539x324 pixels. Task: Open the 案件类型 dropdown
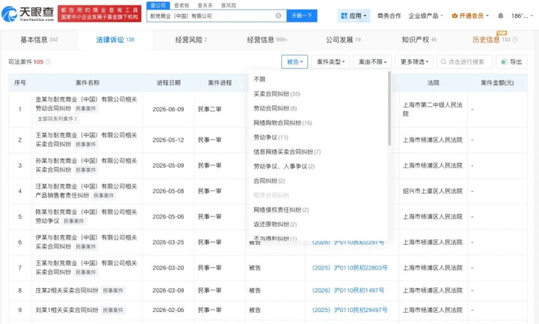coord(331,62)
